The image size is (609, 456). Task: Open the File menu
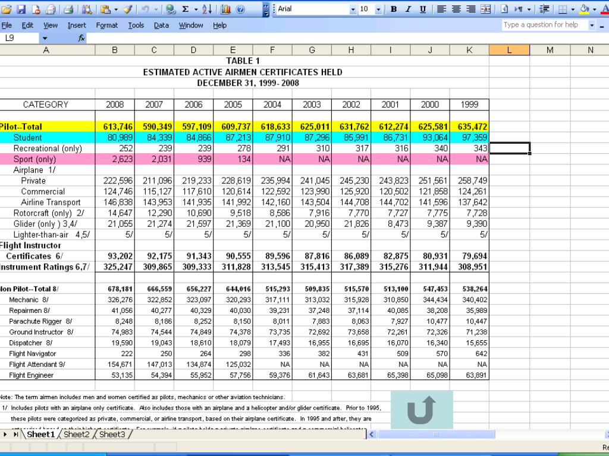(7, 25)
